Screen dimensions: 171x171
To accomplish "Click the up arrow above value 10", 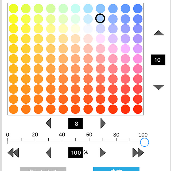I will [x=158, y=33].
